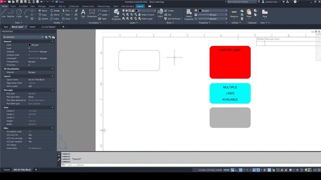Click the Base view button
The height and width of the screenshot is (180, 321).
click(x=265, y=13)
